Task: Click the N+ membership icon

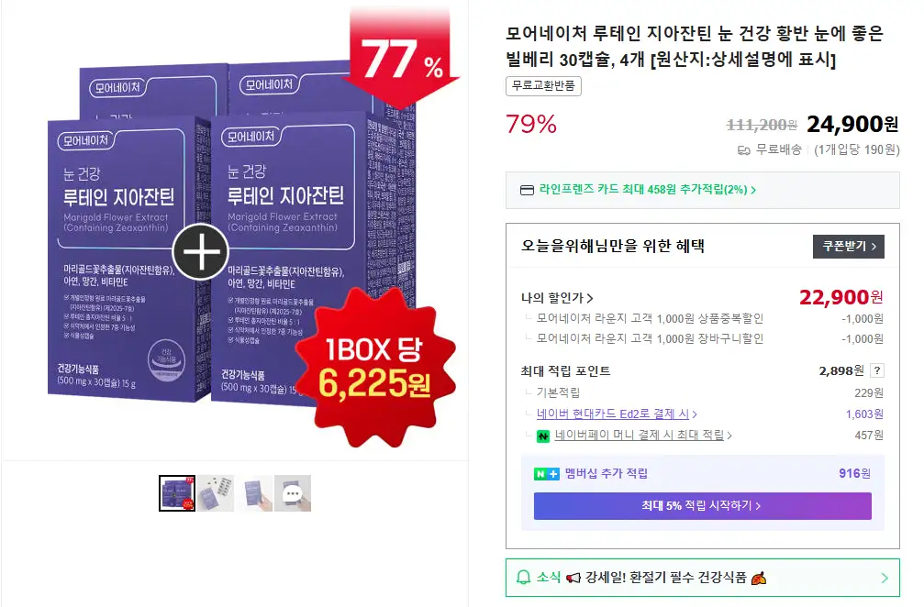Action: coord(546,473)
